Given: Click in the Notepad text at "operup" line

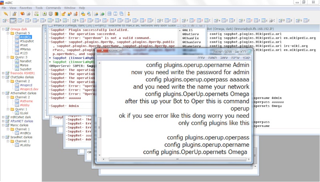Looking at the screenshot, I should pyautogui.click(x=240, y=108).
